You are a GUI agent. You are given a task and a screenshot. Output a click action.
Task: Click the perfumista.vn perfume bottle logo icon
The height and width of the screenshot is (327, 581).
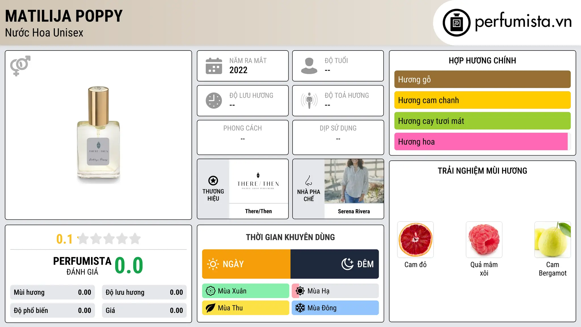pos(456,22)
